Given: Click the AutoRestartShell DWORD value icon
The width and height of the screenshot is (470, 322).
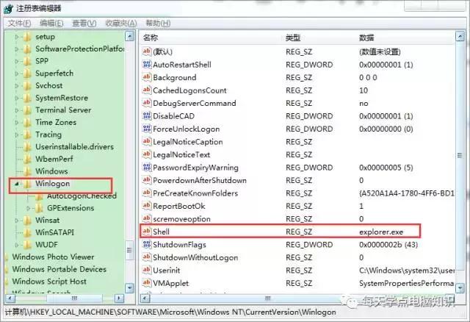Looking at the screenshot, I should pyautogui.click(x=146, y=65).
